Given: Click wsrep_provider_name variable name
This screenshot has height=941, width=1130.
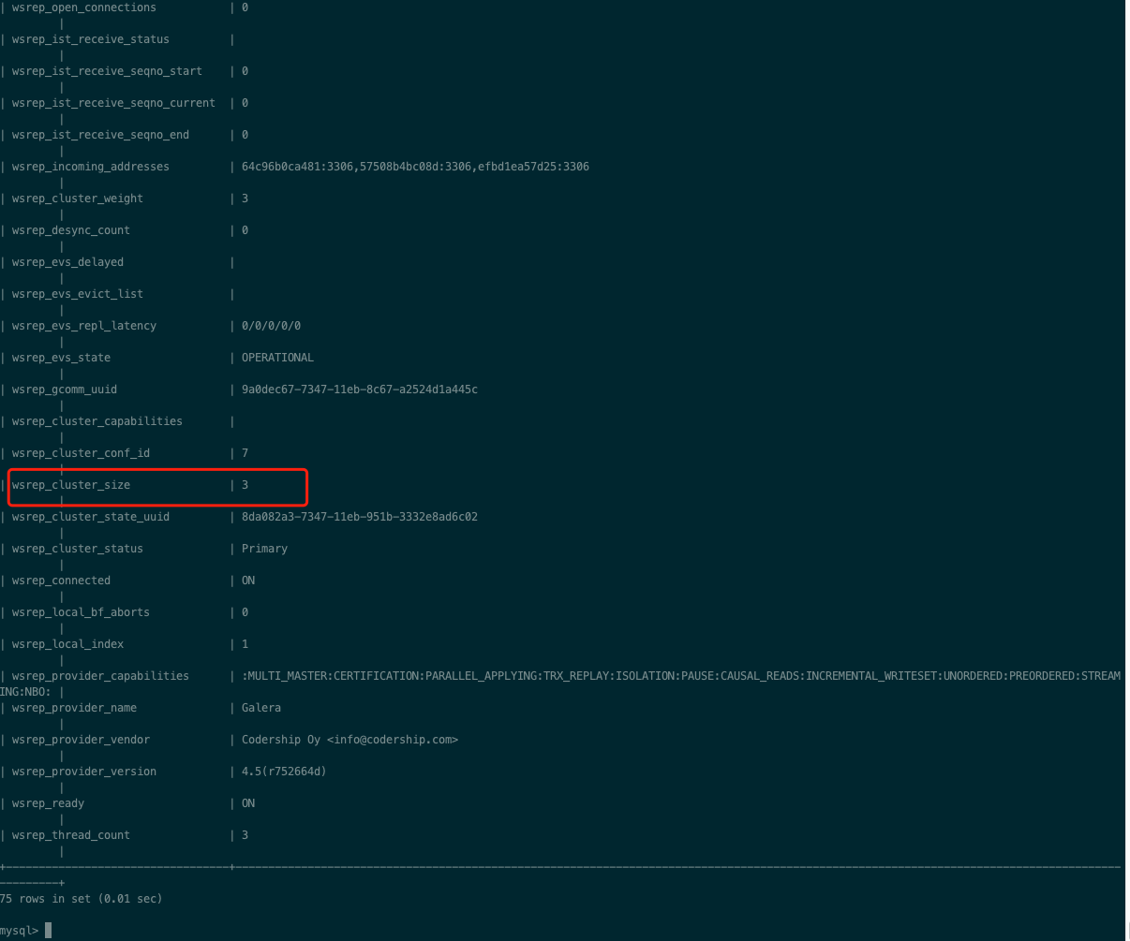Looking at the screenshot, I should point(74,708).
